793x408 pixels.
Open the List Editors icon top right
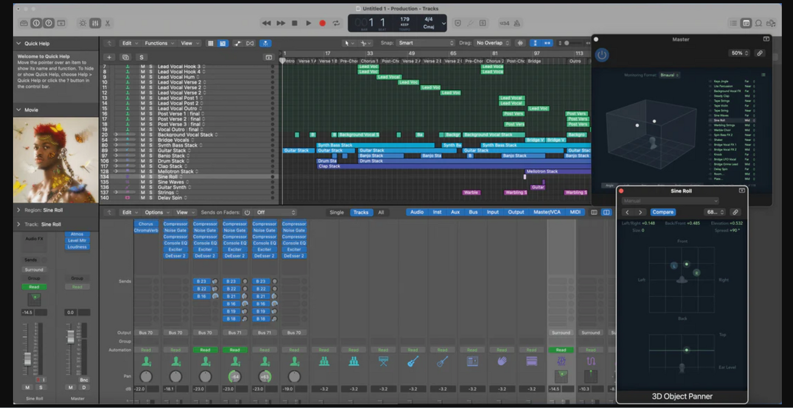click(733, 23)
